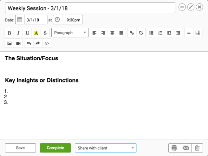The width and height of the screenshot is (208, 156).
Task: Open the calendar date picker
Action: [20, 20]
